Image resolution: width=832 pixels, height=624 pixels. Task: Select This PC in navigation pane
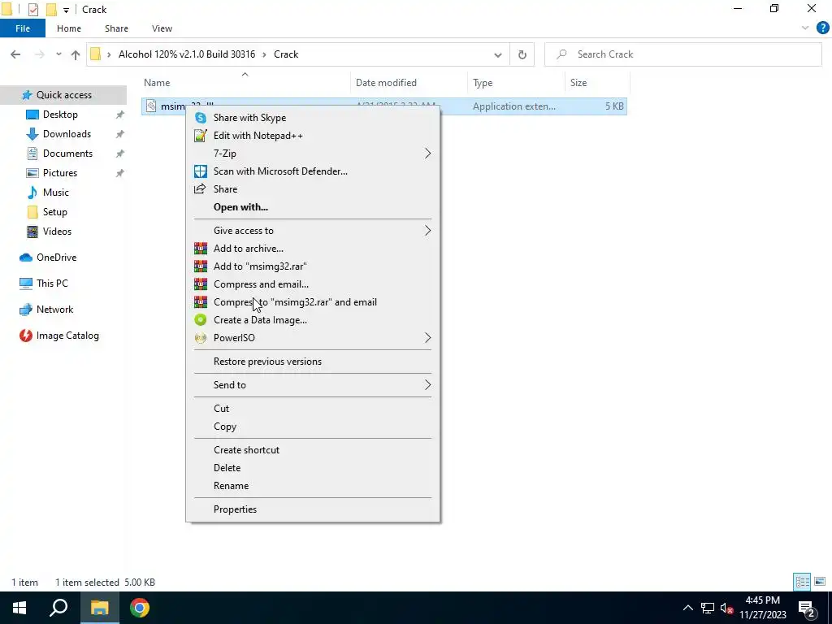52,284
